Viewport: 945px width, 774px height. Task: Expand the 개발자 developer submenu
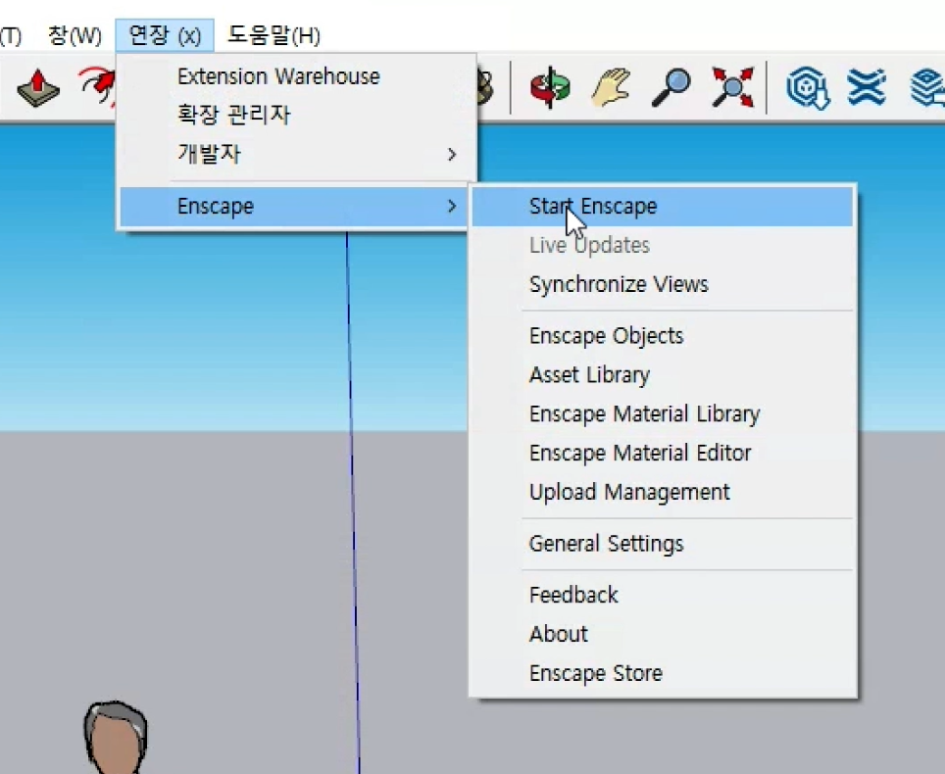(x=296, y=154)
